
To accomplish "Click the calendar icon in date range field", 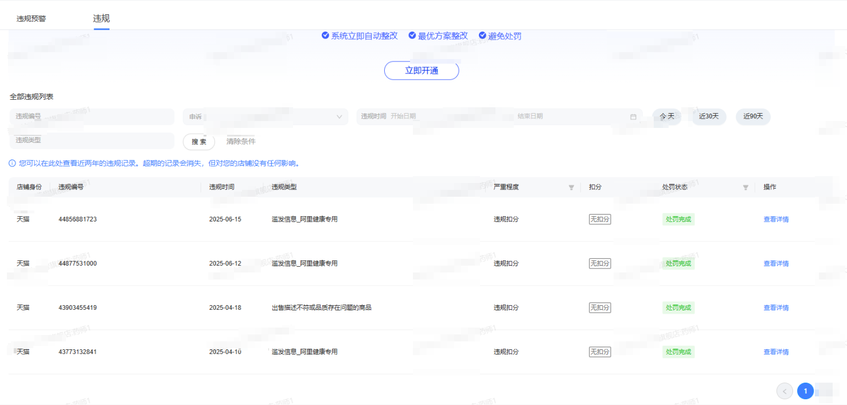I will pyautogui.click(x=633, y=116).
